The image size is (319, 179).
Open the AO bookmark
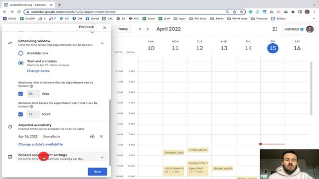point(64,18)
